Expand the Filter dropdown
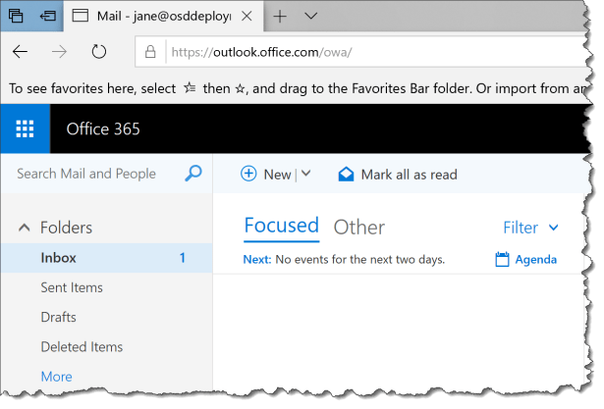The height and width of the screenshot is (409, 604). (x=530, y=228)
